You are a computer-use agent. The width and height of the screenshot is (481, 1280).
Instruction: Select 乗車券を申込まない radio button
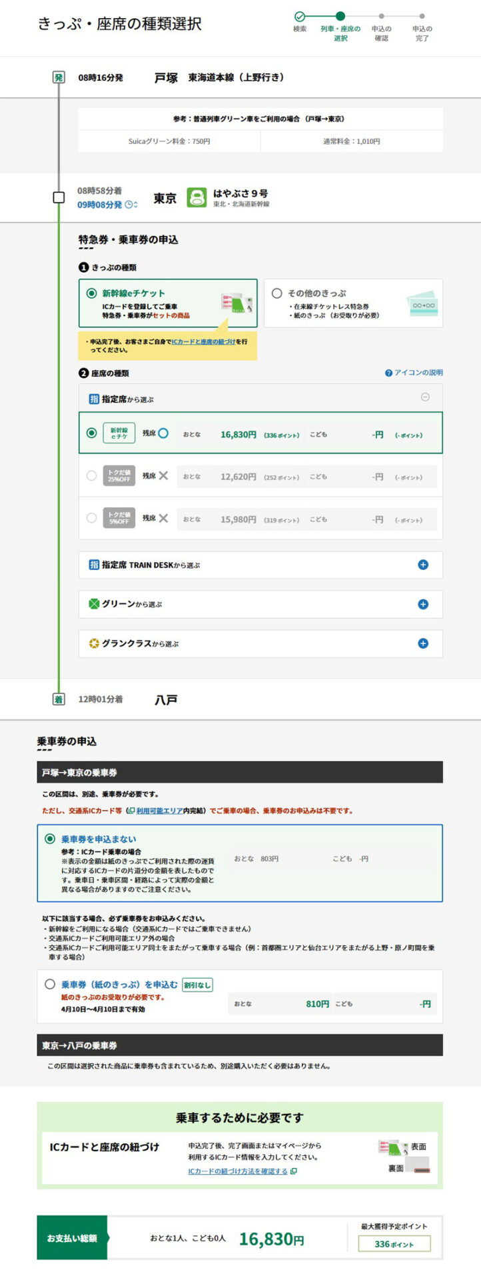click(50, 839)
